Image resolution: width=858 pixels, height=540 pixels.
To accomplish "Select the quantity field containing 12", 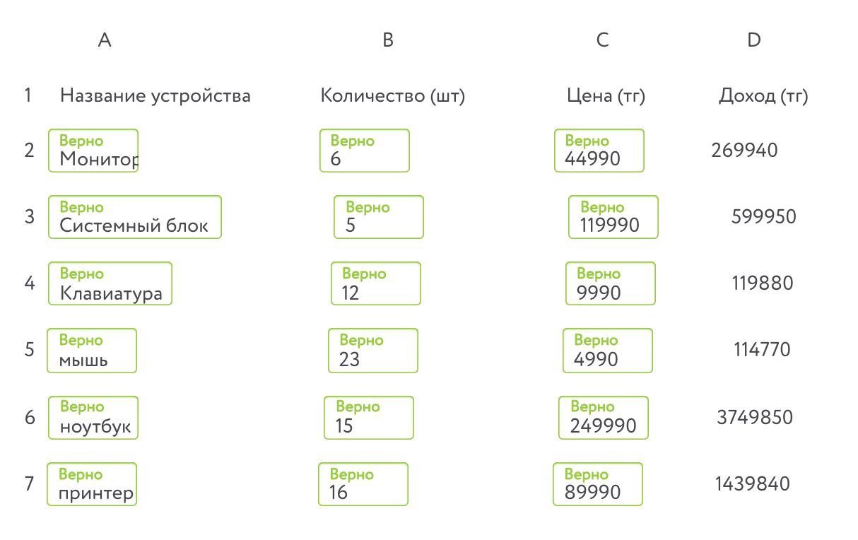I will (x=376, y=283).
